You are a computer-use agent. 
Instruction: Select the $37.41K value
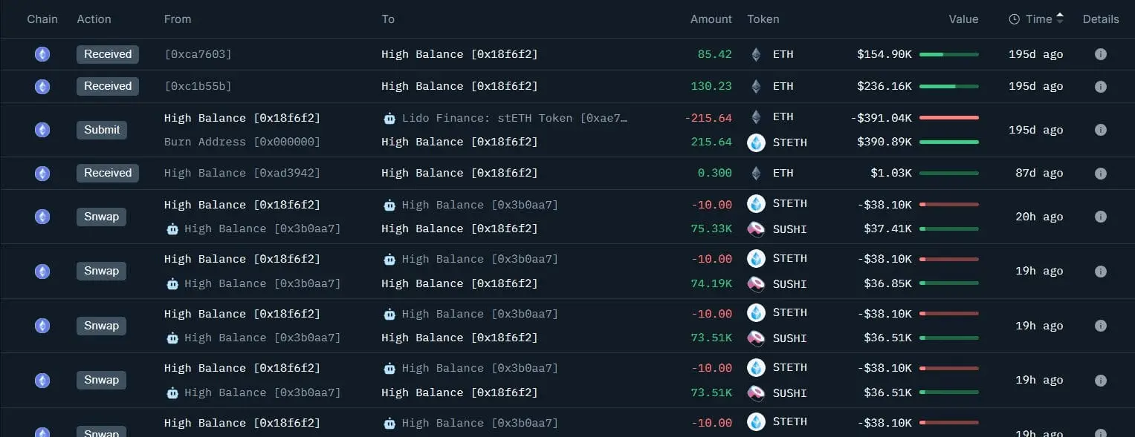887,229
